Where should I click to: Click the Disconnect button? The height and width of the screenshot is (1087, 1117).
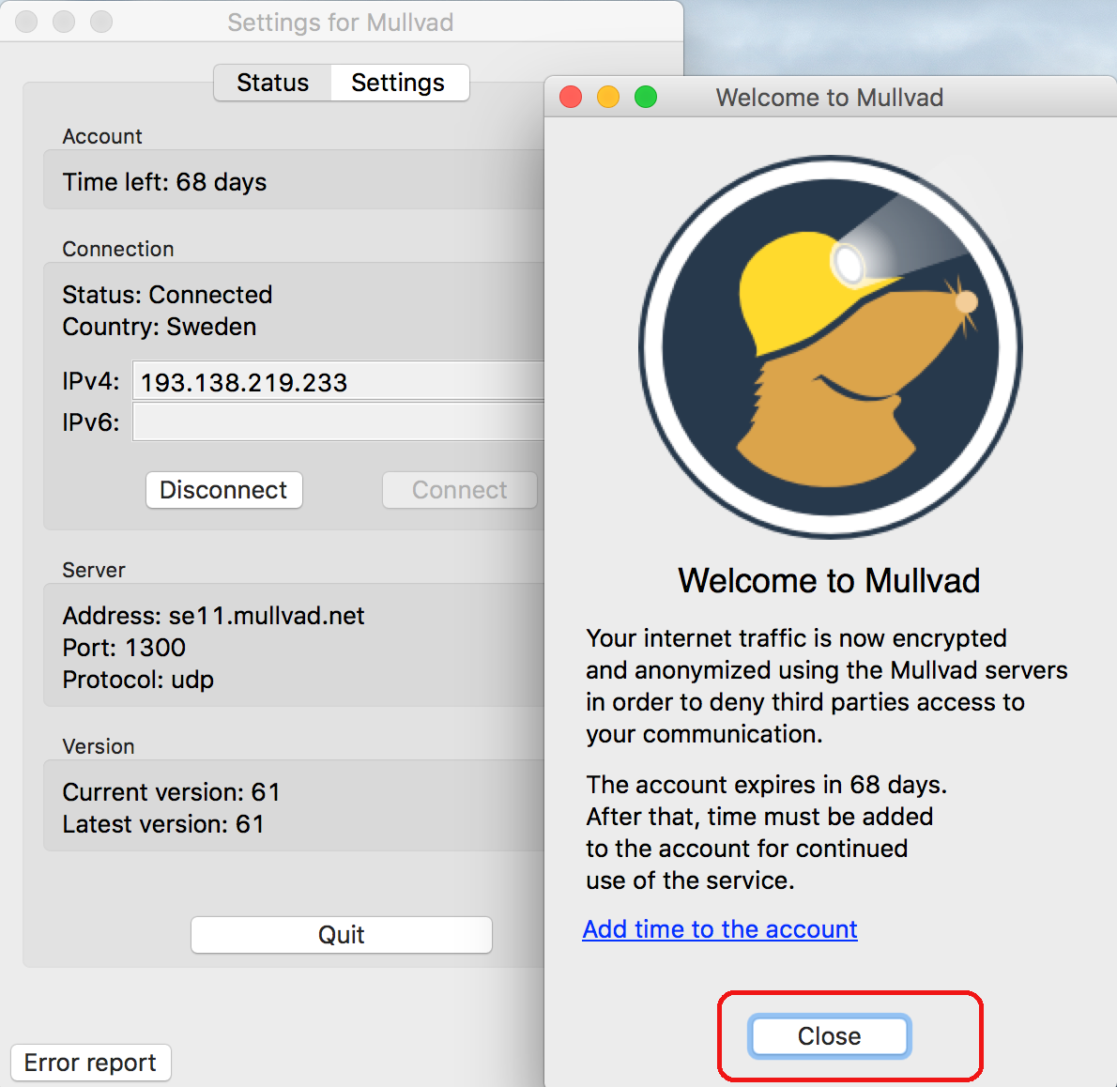[x=223, y=490]
